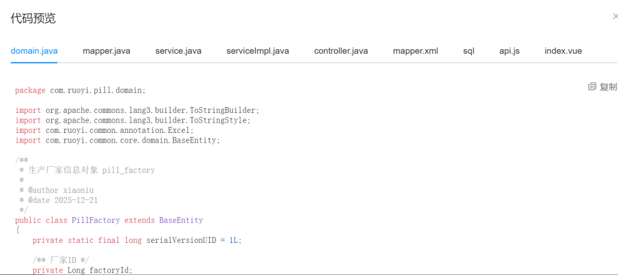The image size is (618, 275).
Task: Click the ToStringBuilder import line
Action: [x=137, y=110]
